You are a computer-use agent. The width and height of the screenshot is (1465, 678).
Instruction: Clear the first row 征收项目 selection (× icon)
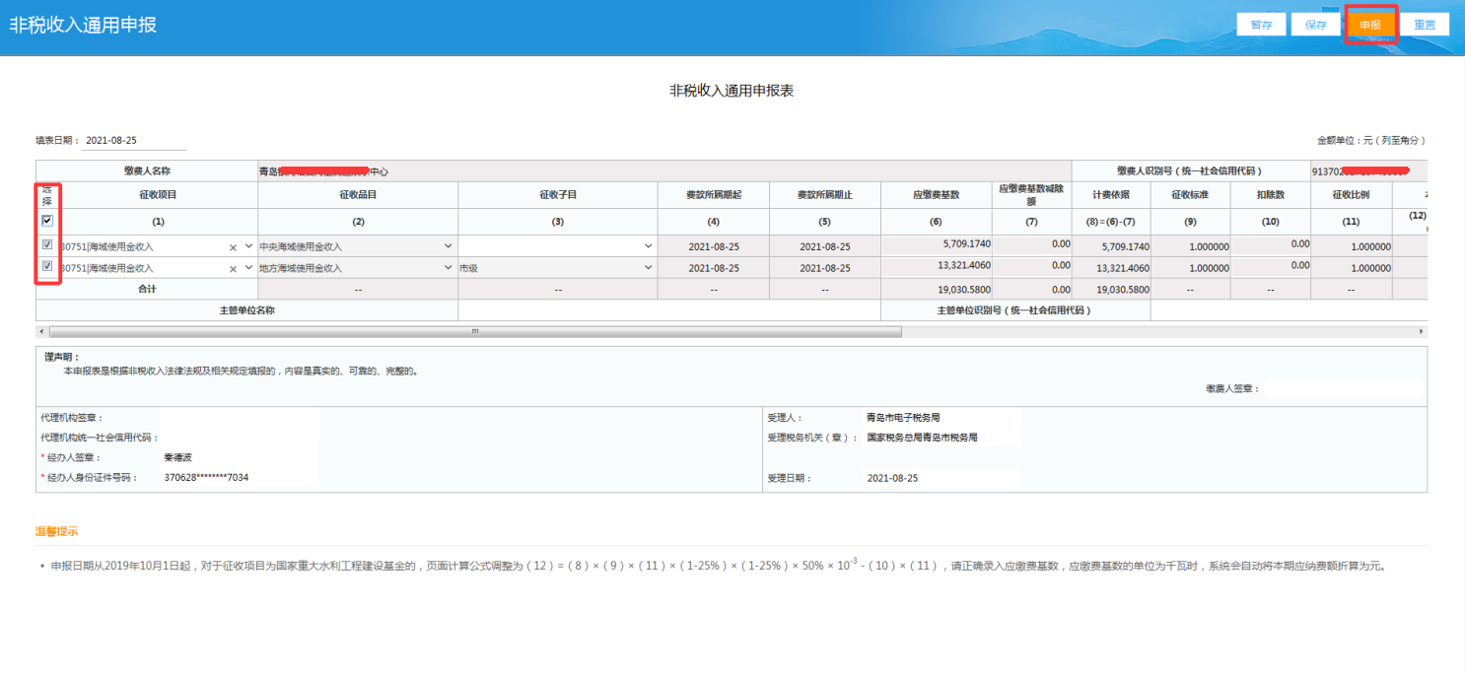tap(234, 246)
